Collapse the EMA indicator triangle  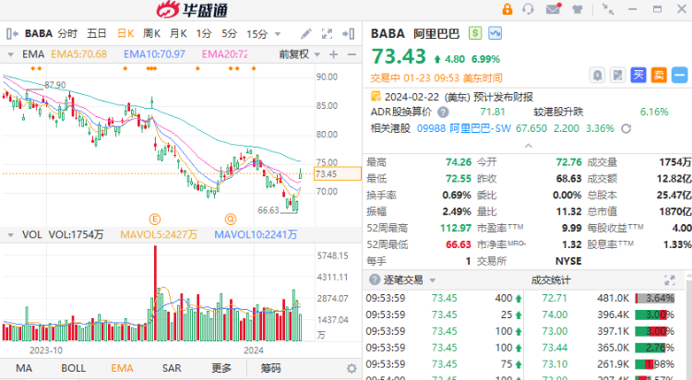(x=10, y=54)
